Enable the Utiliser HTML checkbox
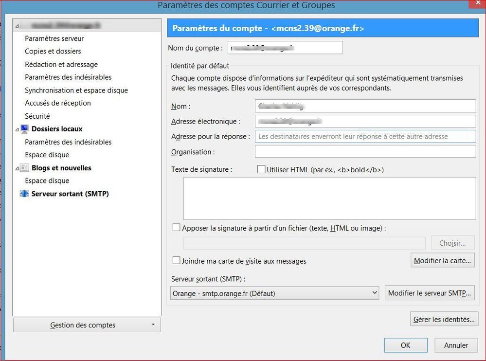The height and width of the screenshot is (361, 486). pyautogui.click(x=262, y=169)
